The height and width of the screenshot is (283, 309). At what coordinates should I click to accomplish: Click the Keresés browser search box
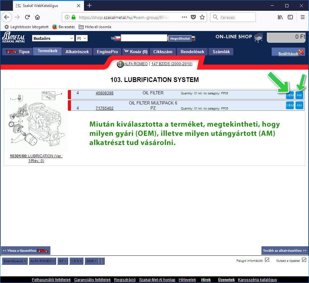click(233, 17)
